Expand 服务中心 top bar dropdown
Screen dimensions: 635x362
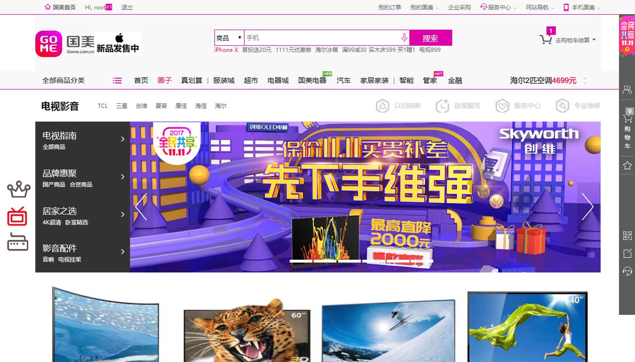(499, 8)
